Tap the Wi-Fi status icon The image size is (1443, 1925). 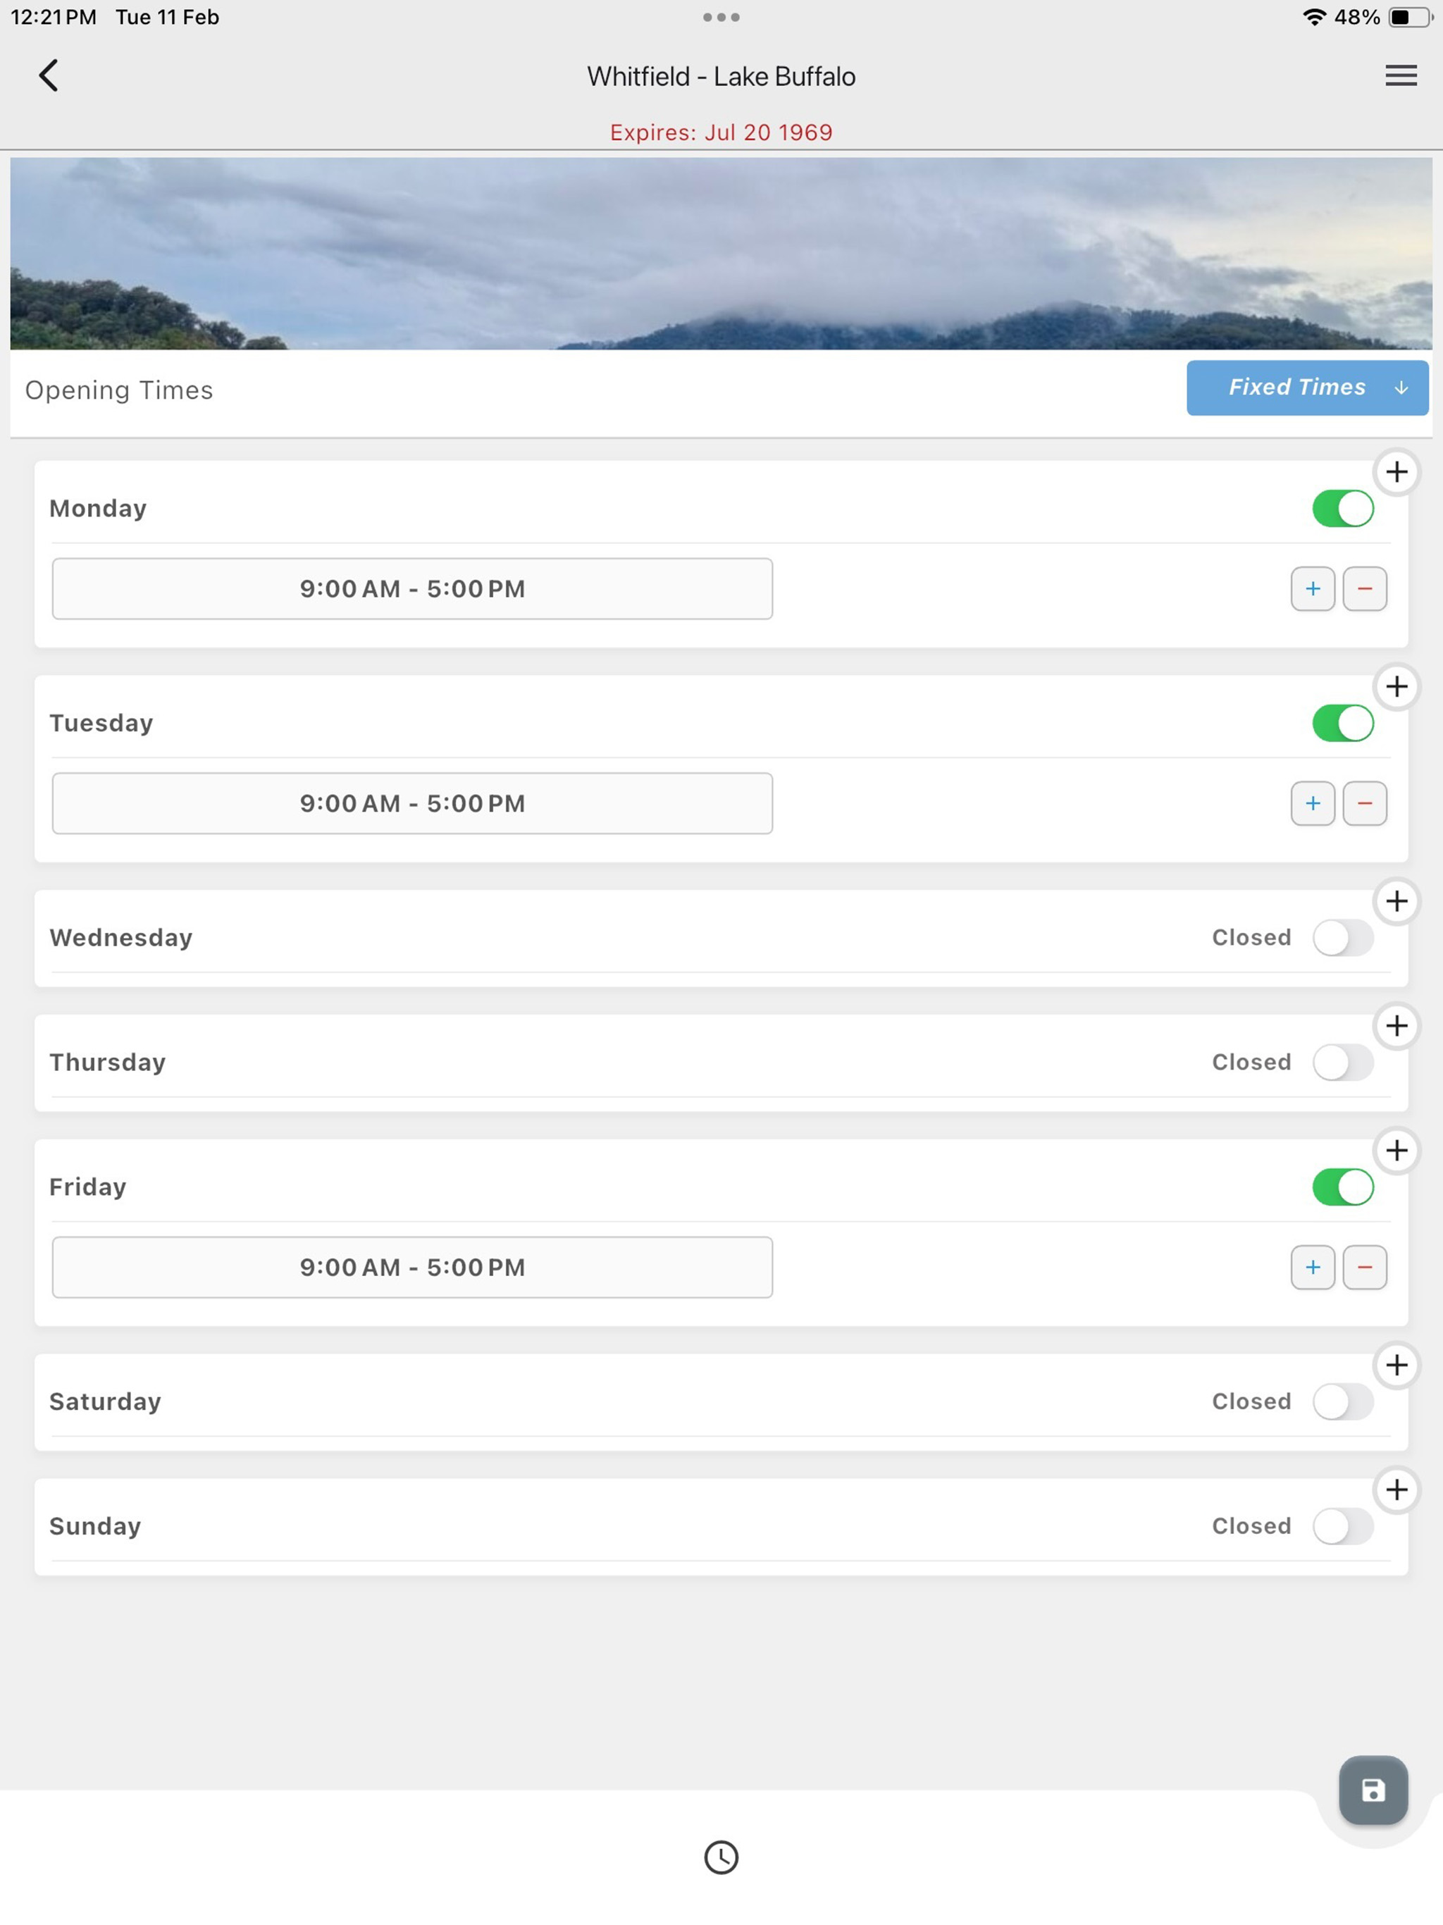[1313, 18]
